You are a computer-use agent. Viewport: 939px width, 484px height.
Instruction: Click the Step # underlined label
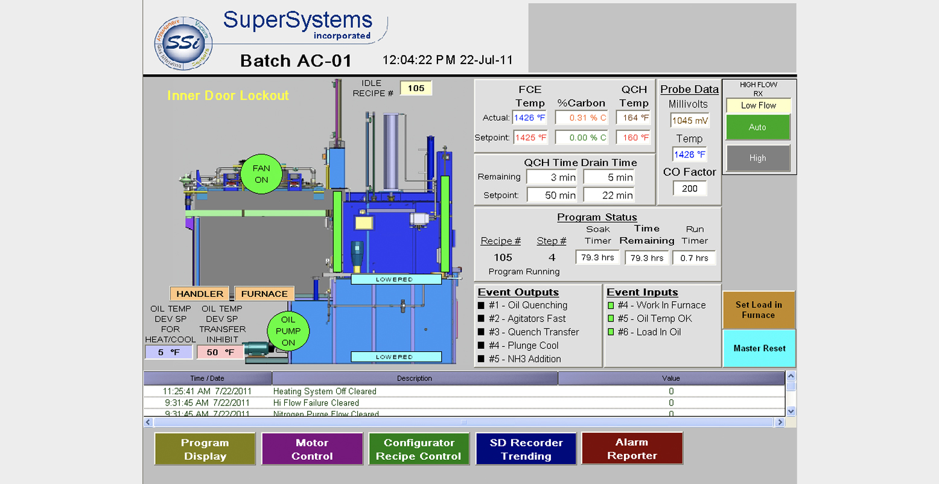pyautogui.click(x=552, y=241)
